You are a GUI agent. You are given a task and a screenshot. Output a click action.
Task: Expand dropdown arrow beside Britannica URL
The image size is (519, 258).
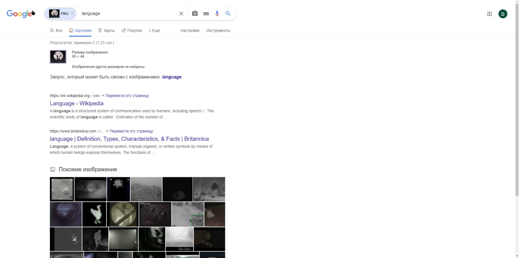pyautogui.click(x=107, y=131)
